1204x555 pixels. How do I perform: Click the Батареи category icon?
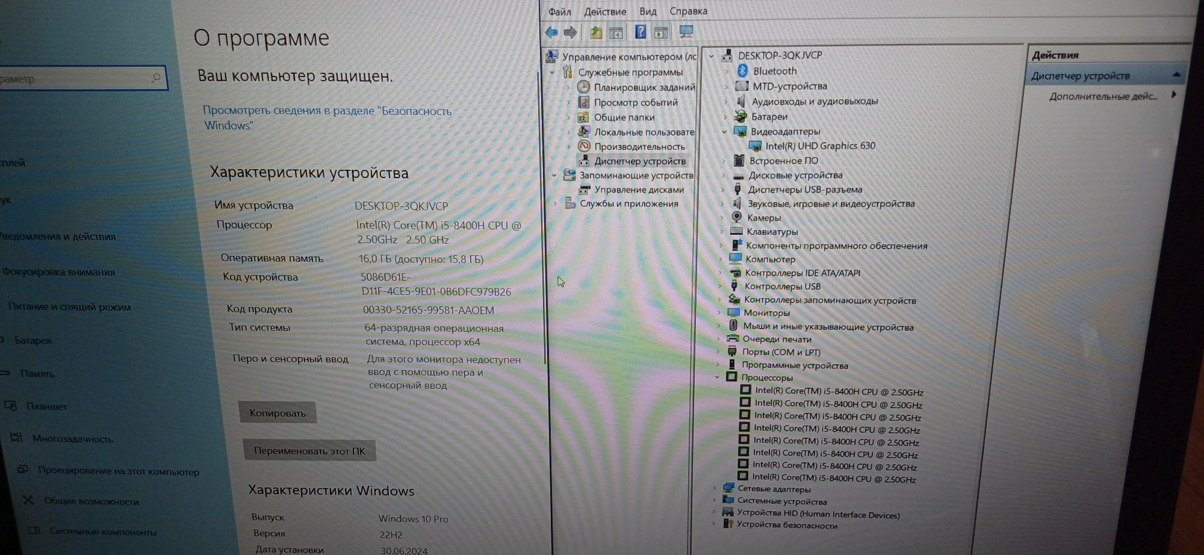tap(740, 116)
